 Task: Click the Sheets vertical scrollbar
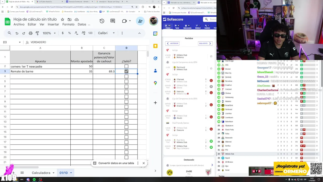(x=148, y=54)
